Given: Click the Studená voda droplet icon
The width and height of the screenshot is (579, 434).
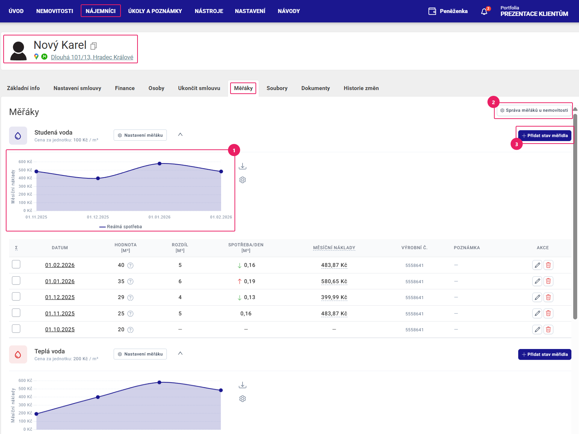Looking at the screenshot, I should [x=18, y=136].
